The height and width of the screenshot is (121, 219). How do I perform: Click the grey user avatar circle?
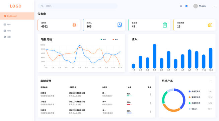pyautogui.click(x=196, y=6)
